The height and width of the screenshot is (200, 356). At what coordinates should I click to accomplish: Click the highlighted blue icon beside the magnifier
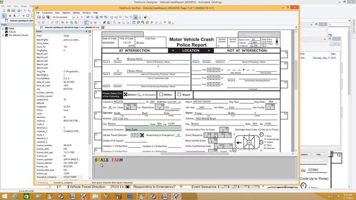click(86, 22)
